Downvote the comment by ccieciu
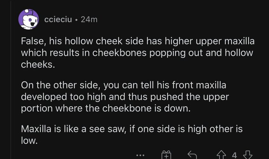269x159 pixels. click(x=248, y=155)
